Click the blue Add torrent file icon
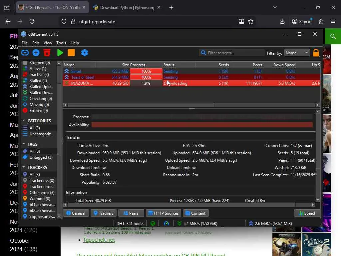This screenshot has width=341, height=256. pos(36,53)
